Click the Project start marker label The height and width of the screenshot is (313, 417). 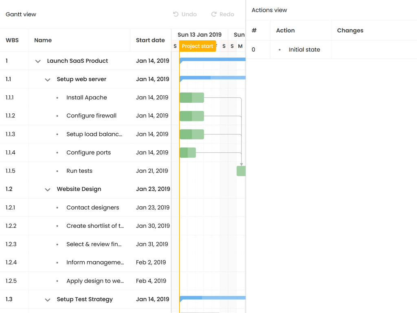(198, 46)
